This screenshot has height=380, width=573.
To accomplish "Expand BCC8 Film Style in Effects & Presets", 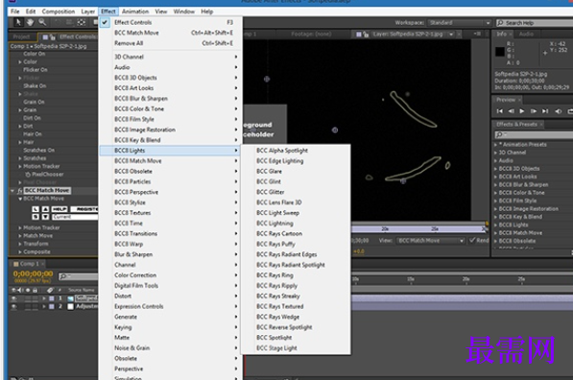I will (x=496, y=201).
